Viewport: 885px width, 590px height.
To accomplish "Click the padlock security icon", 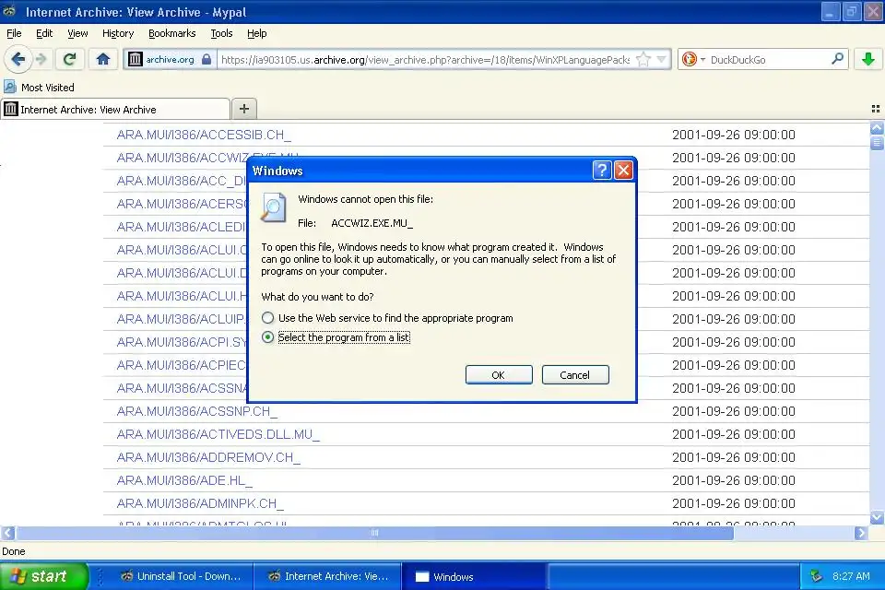I will pos(206,59).
